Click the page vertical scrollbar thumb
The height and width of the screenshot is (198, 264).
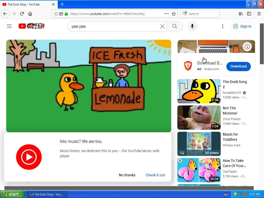262,44
